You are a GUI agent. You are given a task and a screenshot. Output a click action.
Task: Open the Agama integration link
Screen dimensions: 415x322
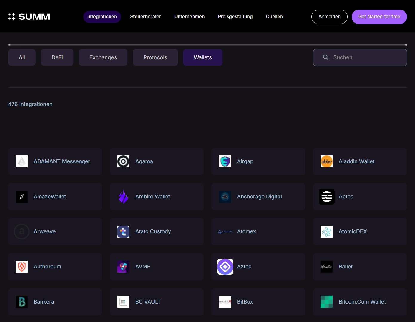click(157, 161)
